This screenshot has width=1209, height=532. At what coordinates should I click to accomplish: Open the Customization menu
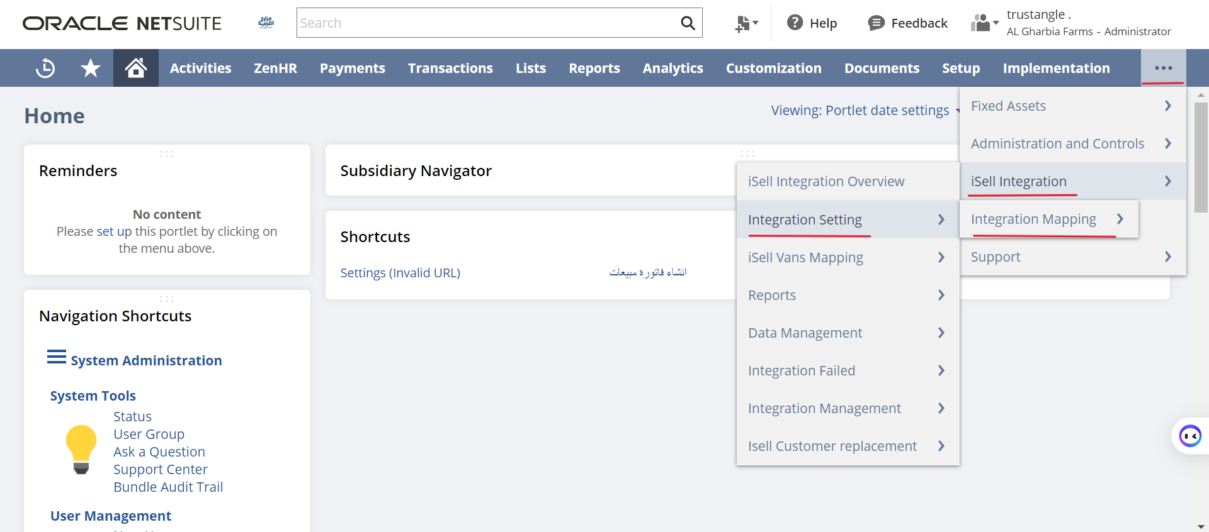[x=774, y=68]
